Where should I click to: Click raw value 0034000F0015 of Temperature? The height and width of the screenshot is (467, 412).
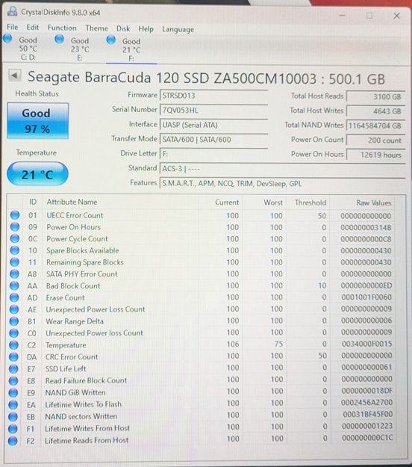click(x=366, y=344)
